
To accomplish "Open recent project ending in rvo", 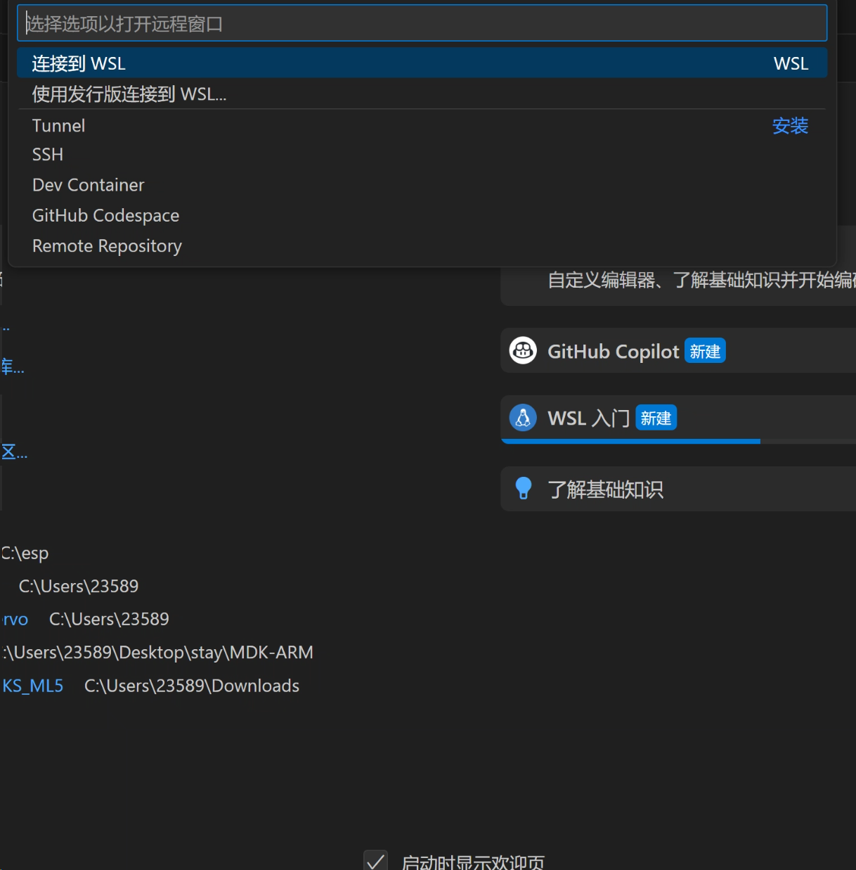I will [14, 620].
